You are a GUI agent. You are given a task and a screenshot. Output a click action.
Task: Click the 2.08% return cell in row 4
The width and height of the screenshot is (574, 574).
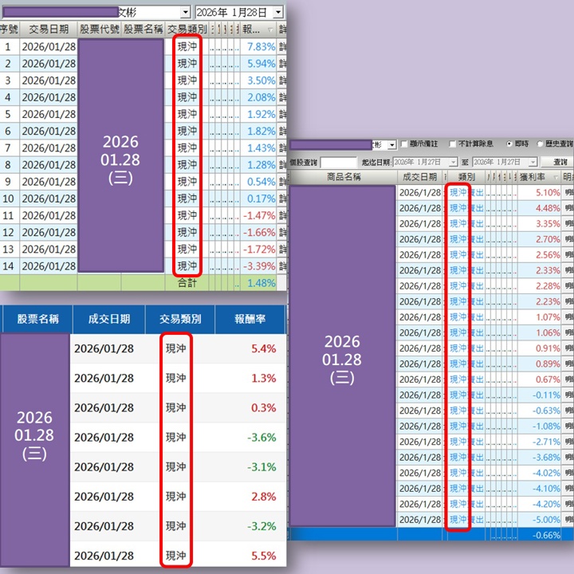pyautogui.click(x=258, y=97)
